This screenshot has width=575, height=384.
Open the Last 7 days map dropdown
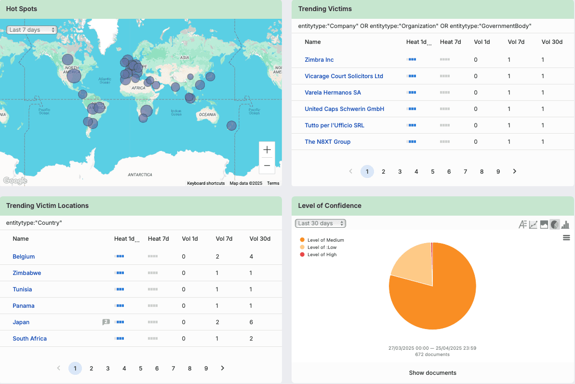(31, 30)
